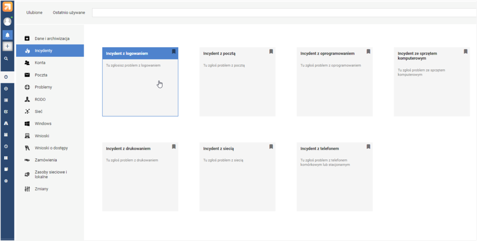Image resolution: width=477 pixels, height=241 pixels.
Task: Bookmark Incydent ze sprzętem komputerowym card
Action: [x=466, y=51]
